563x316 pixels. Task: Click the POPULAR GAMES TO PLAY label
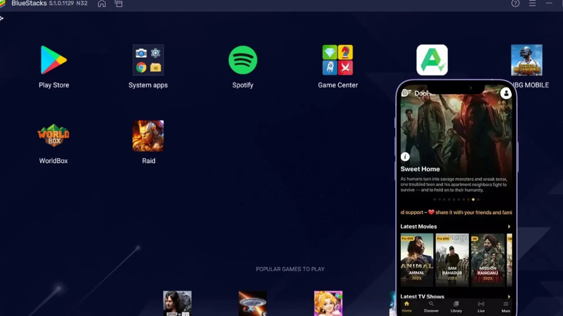tap(290, 269)
